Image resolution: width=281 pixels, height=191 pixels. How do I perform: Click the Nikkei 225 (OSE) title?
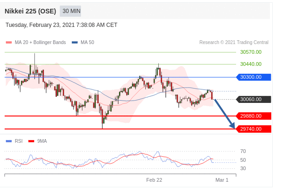tap(30, 11)
